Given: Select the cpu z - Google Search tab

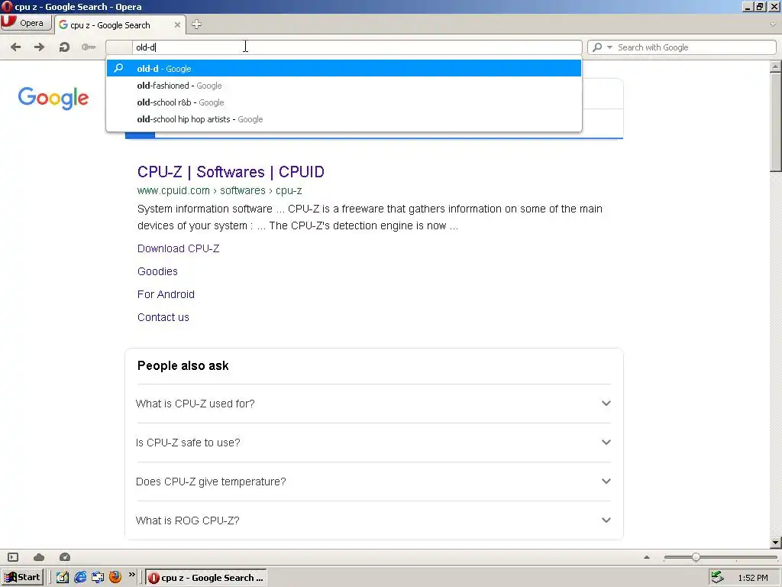Looking at the screenshot, I should 120,25.
